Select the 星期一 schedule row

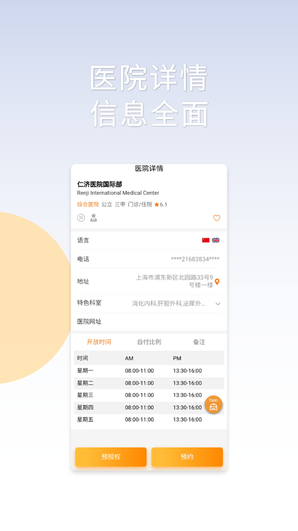(149, 371)
